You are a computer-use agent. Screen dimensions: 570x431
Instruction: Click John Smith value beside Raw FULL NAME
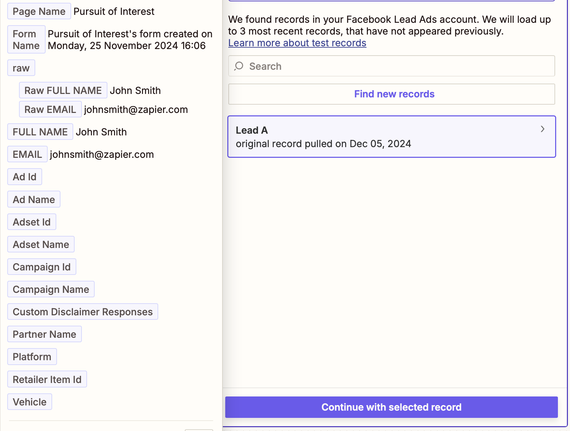[x=135, y=90]
